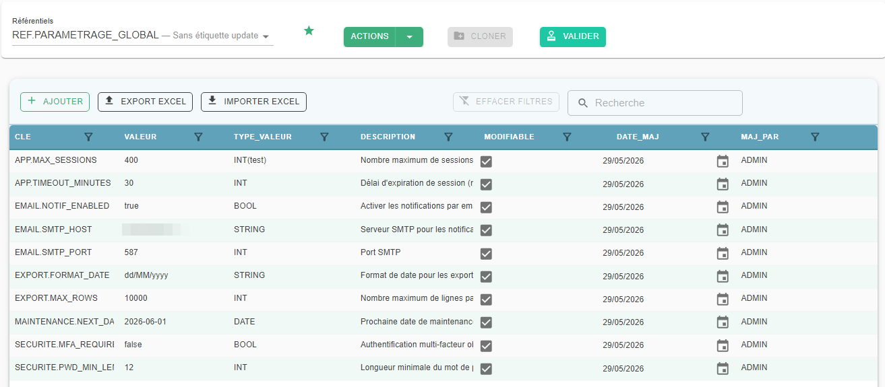Viewport: 885px width, 387px height.
Task: Open calendar icon in APP.TIMEOUT_MINUTES row
Action: [x=723, y=184]
